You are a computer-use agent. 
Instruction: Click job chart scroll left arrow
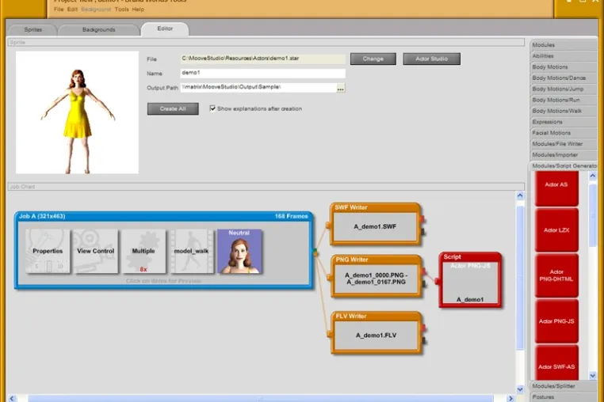(12, 399)
